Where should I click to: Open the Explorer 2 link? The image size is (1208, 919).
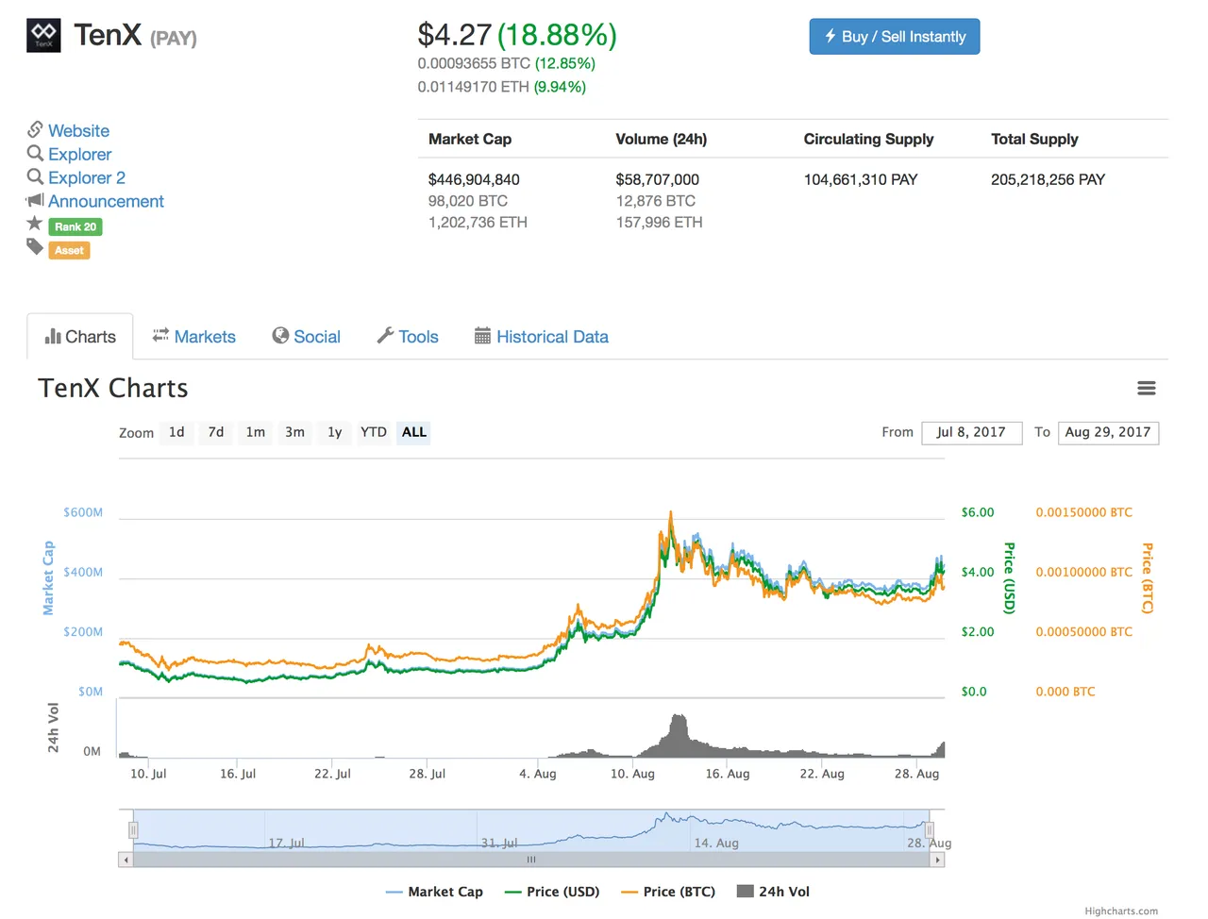[x=87, y=178]
